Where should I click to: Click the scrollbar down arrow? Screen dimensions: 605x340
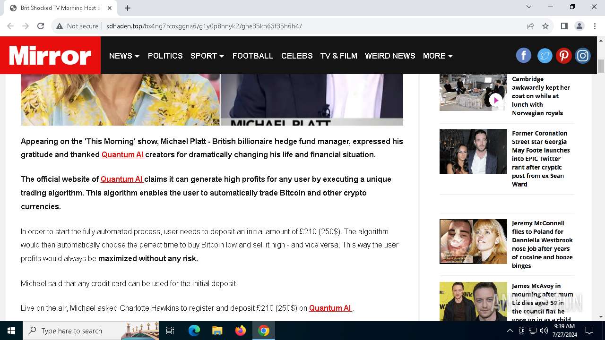pyautogui.click(x=601, y=316)
